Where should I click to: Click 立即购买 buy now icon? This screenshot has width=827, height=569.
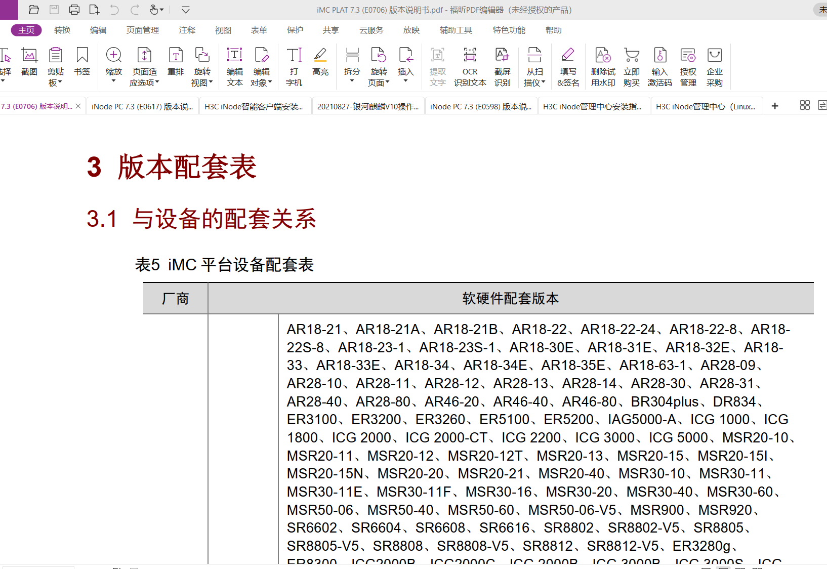click(x=632, y=67)
